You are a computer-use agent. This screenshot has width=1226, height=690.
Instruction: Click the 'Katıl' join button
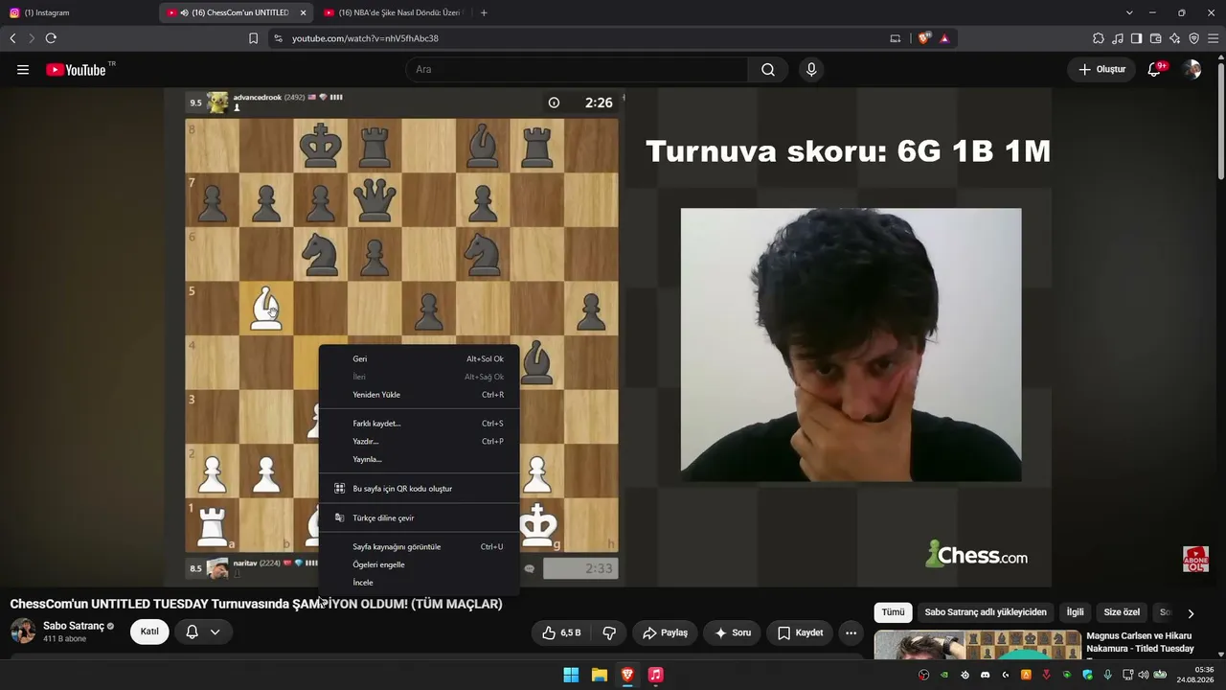click(x=149, y=632)
